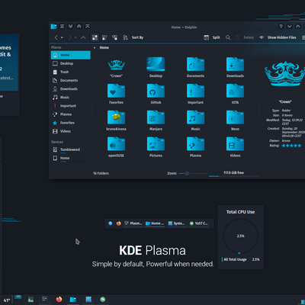Open the Pictures folder
The image size is (305, 305).
click(x=156, y=144)
